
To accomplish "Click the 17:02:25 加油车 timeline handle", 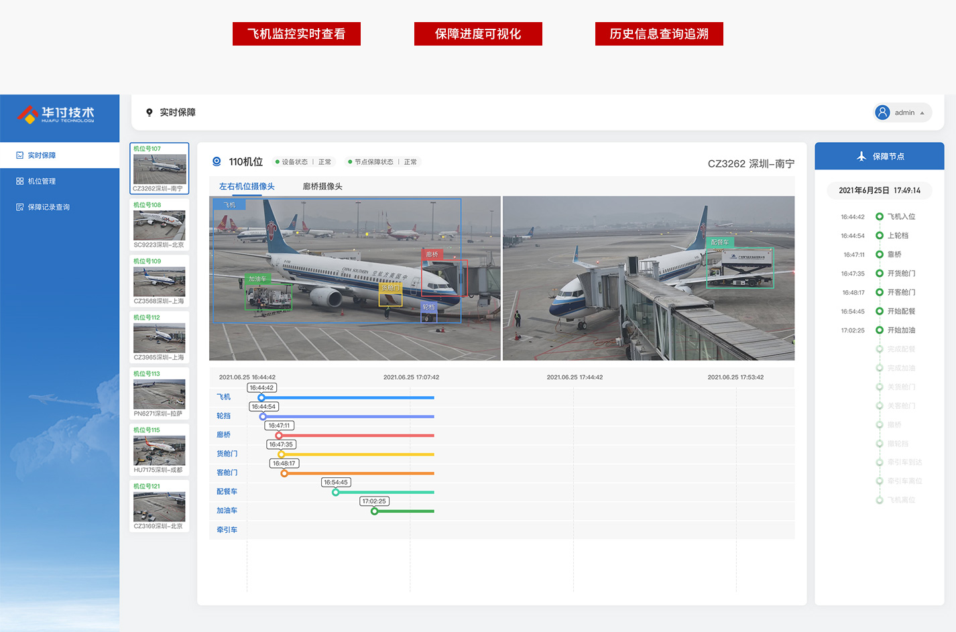I will click(x=375, y=511).
